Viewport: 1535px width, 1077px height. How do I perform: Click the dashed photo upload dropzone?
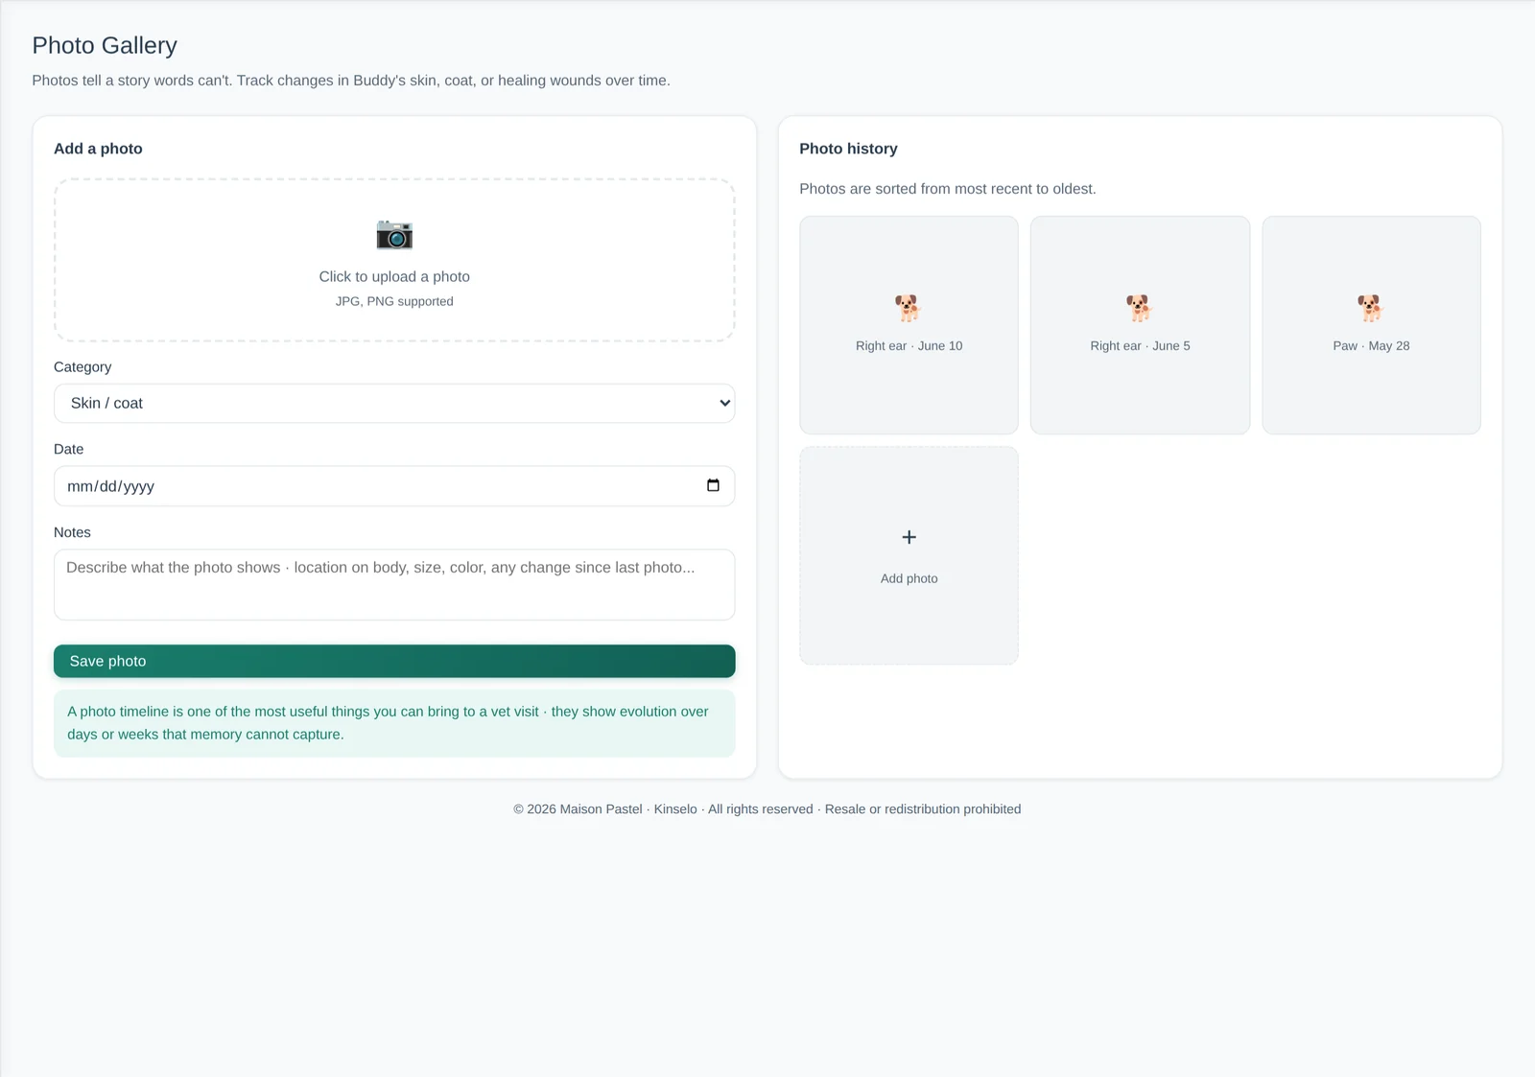click(394, 260)
